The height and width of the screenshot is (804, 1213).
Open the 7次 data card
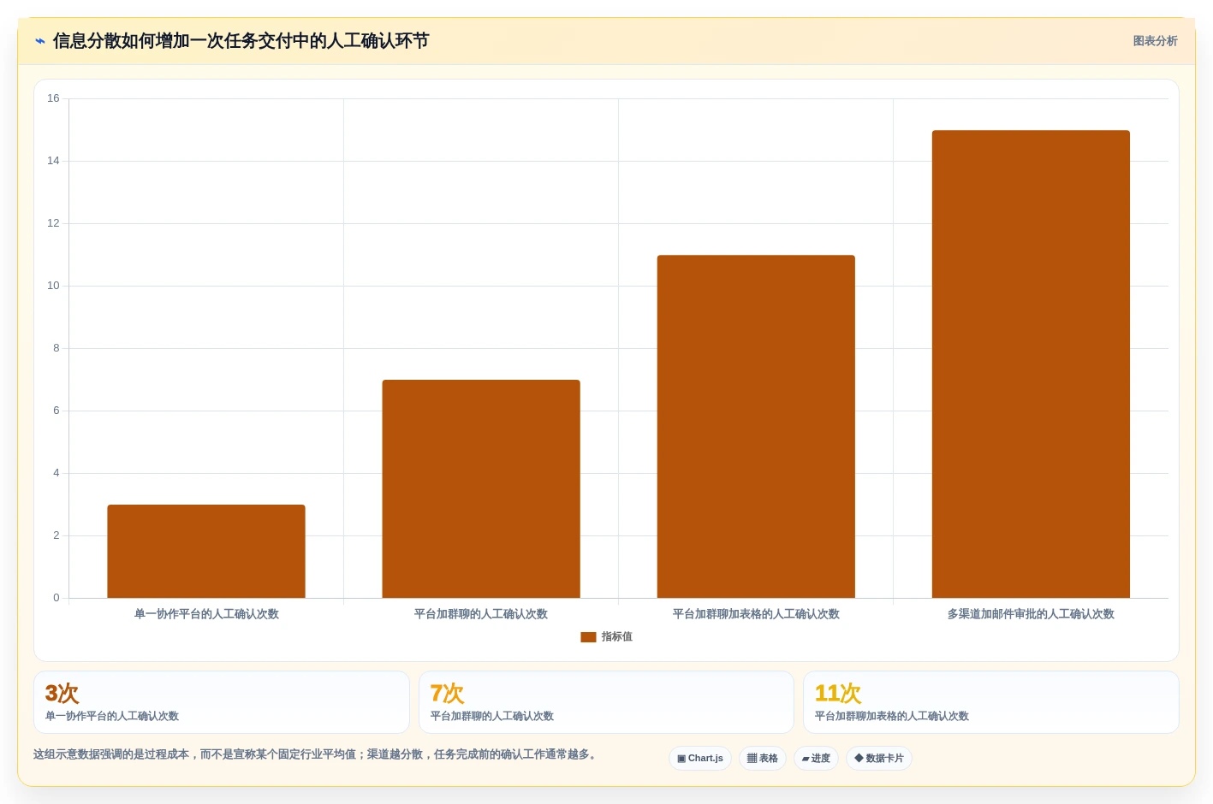606,702
